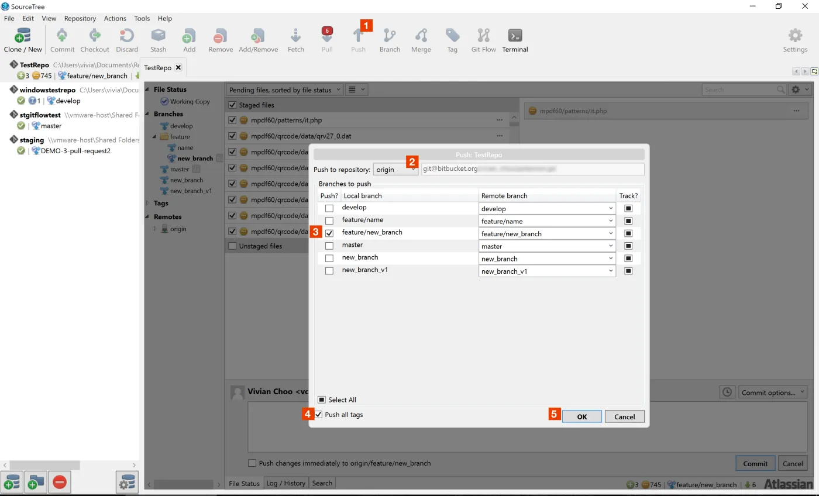This screenshot has width=819, height=496.
Task: Click Cancel in the Push dialog
Action: (x=624, y=416)
